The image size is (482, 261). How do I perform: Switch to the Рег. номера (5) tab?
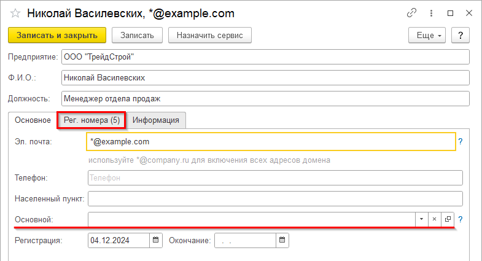point(91,120)
